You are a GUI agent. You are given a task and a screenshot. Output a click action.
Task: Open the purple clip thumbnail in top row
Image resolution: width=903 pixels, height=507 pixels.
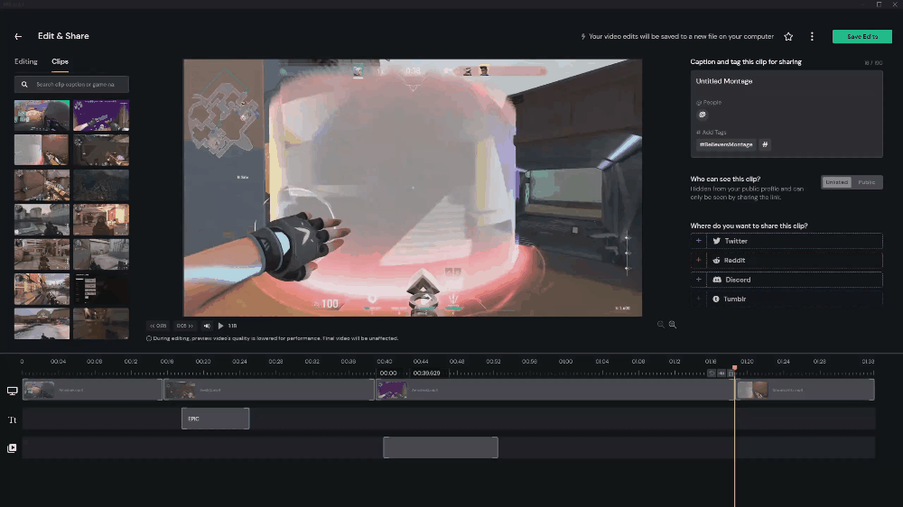[x=101, y=115]
